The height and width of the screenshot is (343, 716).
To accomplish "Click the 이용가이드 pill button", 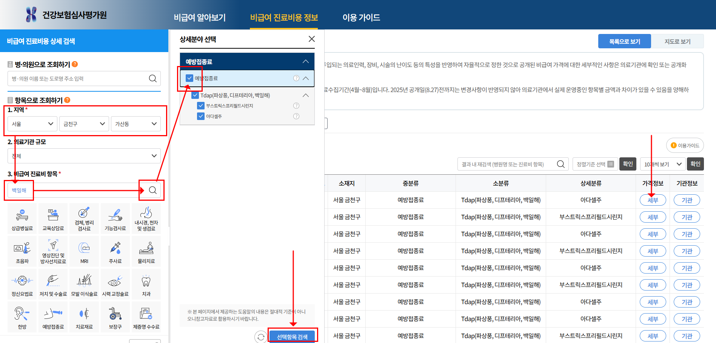I will tap(685, 145).
